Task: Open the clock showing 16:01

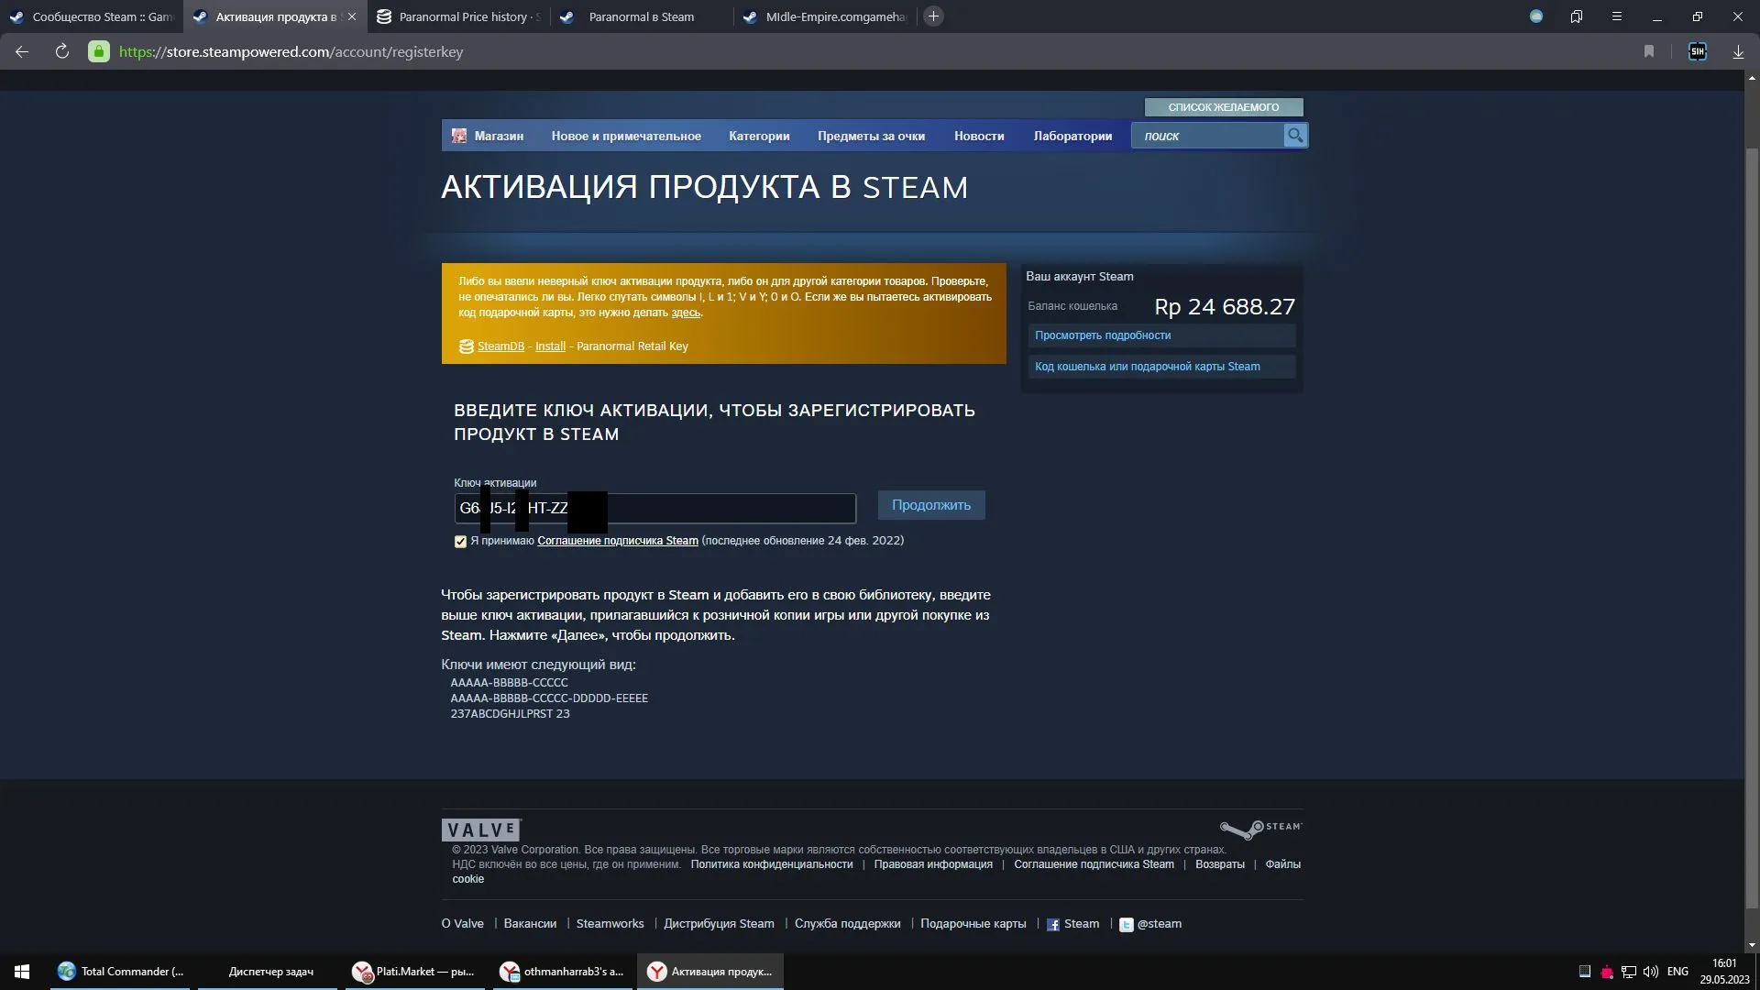Action: tap(1724, 972)
